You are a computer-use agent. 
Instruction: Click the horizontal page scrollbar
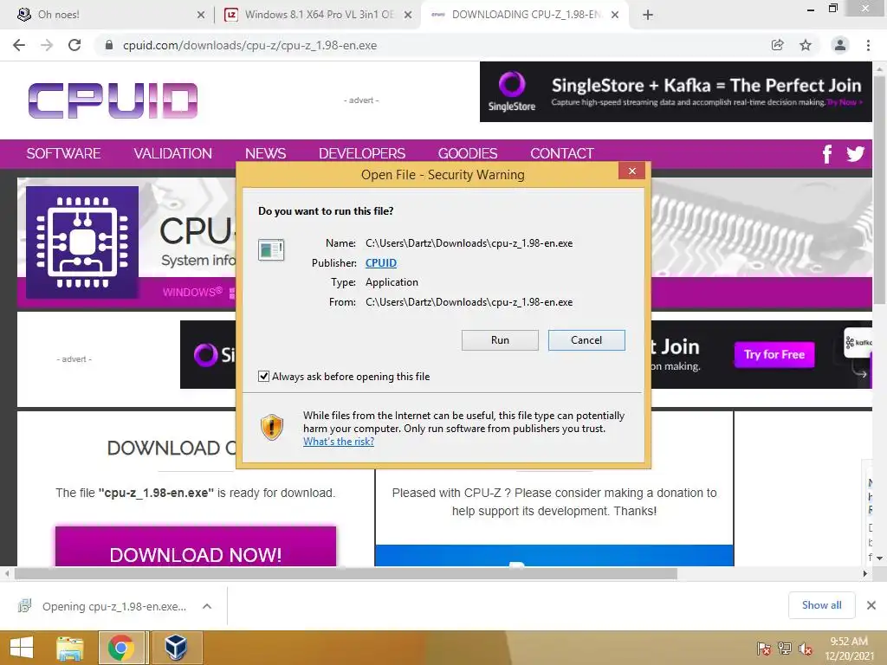tap(346, 573)
